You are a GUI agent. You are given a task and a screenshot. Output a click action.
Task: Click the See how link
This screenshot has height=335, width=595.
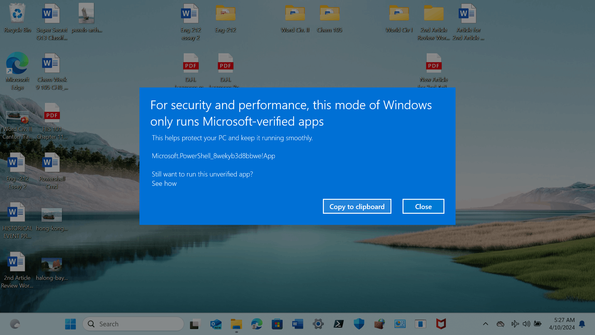tap(164, 184)
